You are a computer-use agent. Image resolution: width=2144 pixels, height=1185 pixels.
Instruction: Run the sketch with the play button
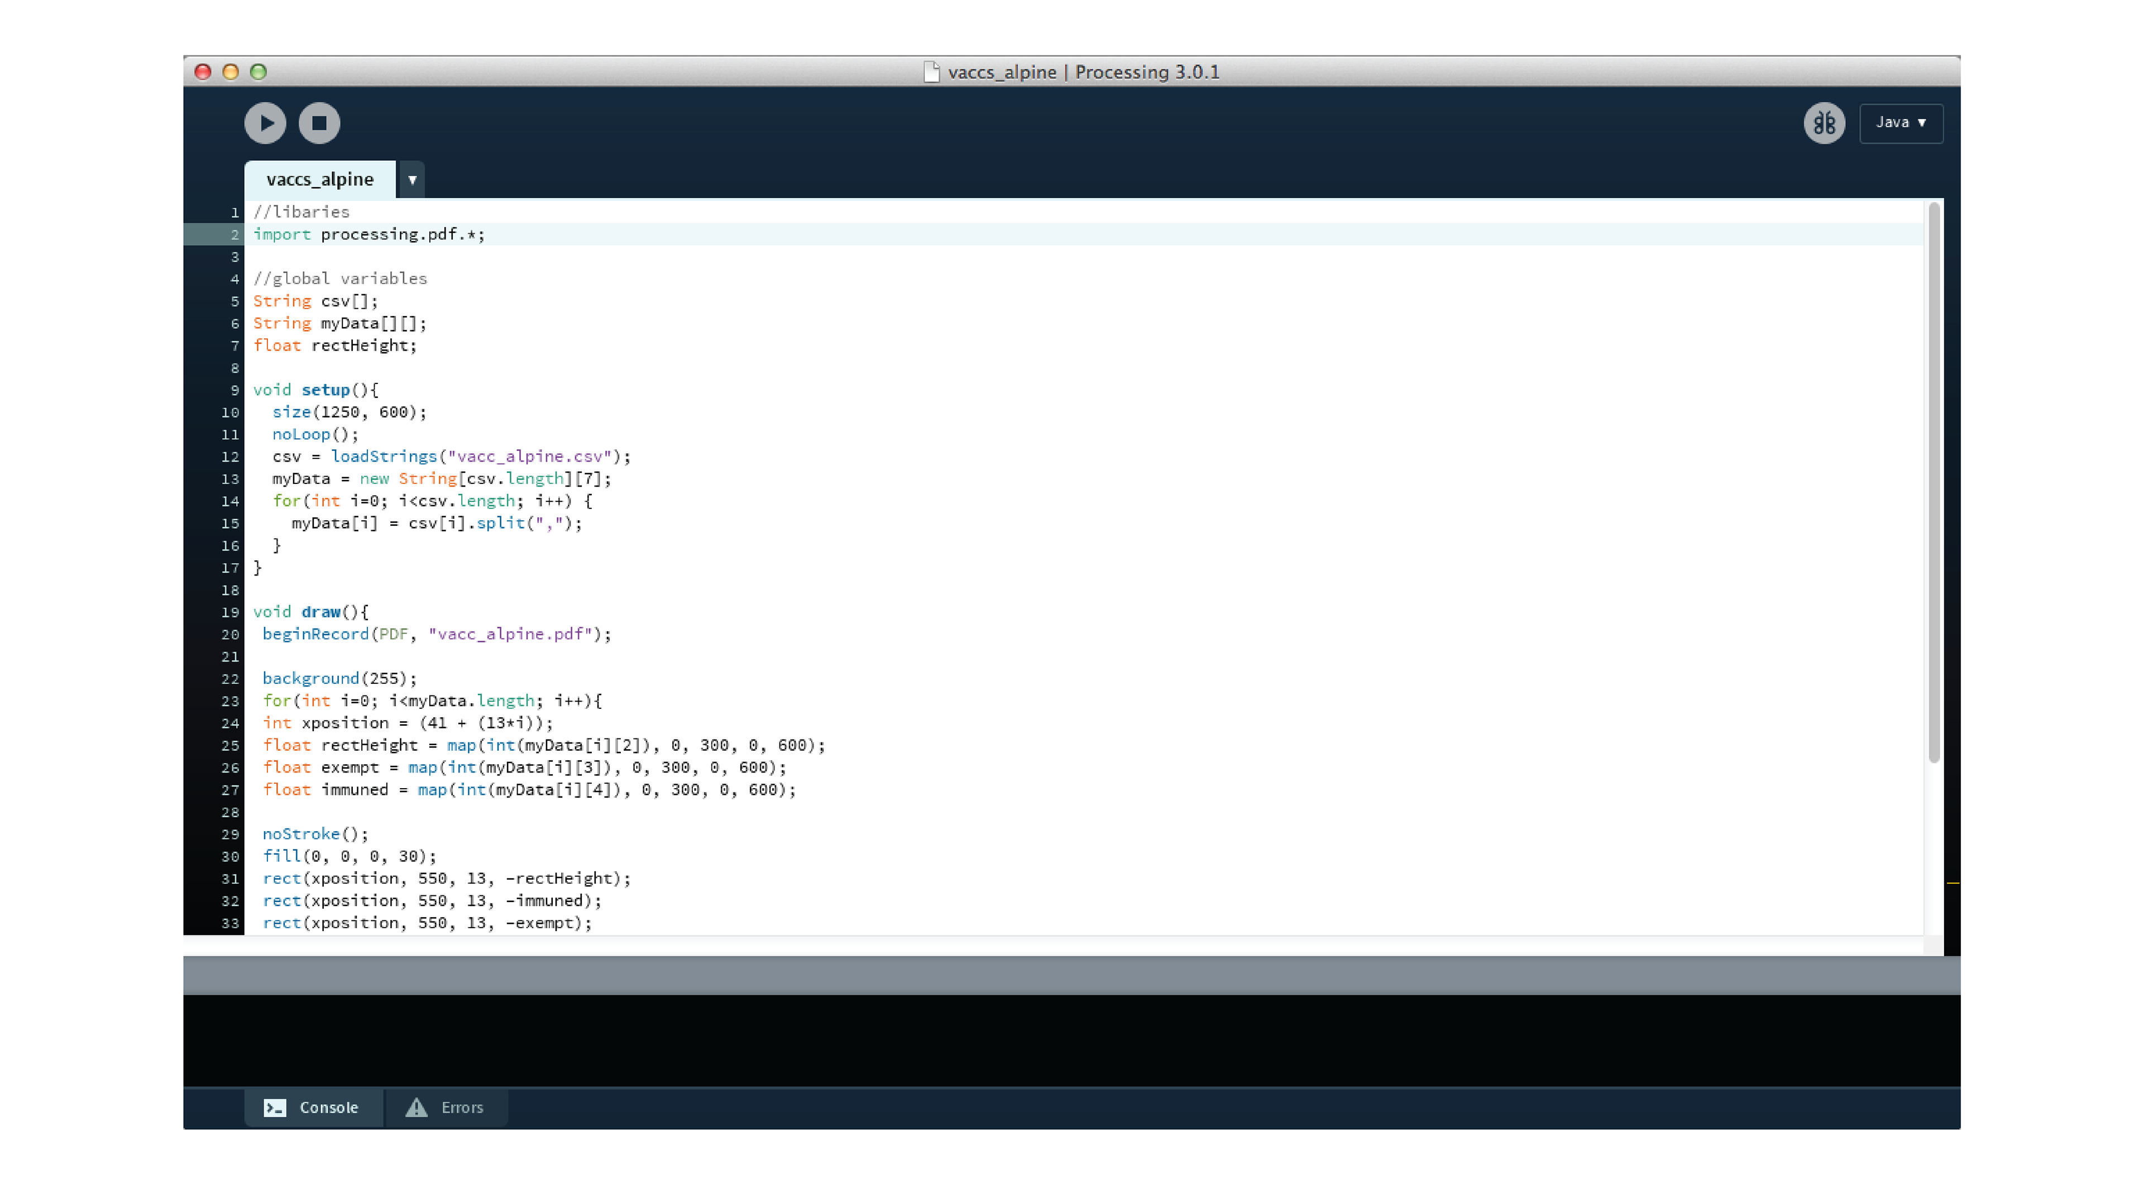coord(266,123)
